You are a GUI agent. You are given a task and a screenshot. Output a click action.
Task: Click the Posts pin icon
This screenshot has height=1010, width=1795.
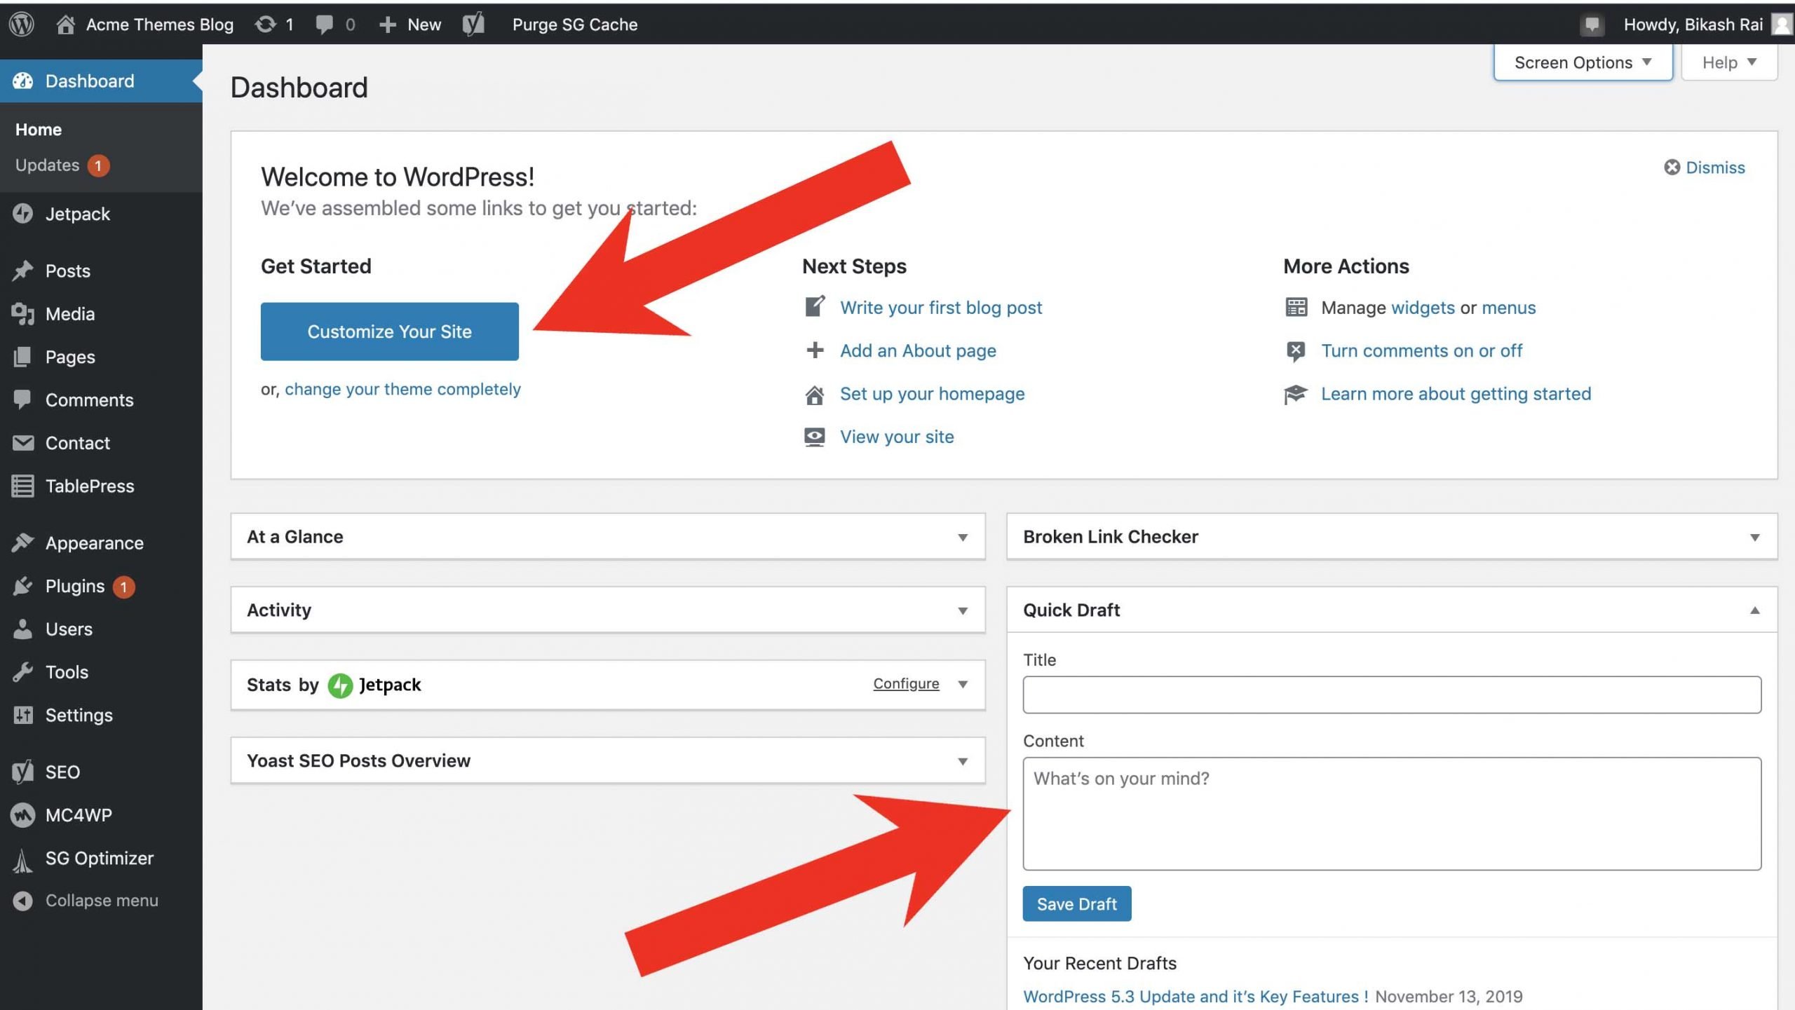(x=22, y=271)
